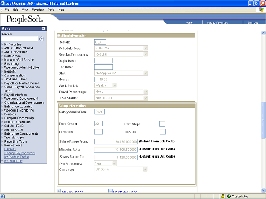Click the vertical scrollbar thumb
266x199 pixels.
[263, 120]
